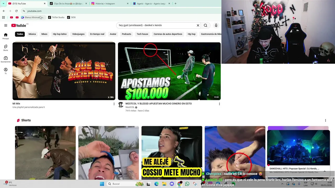
Task: Open the 5856 bookmark
Action: tap(71, 17)
